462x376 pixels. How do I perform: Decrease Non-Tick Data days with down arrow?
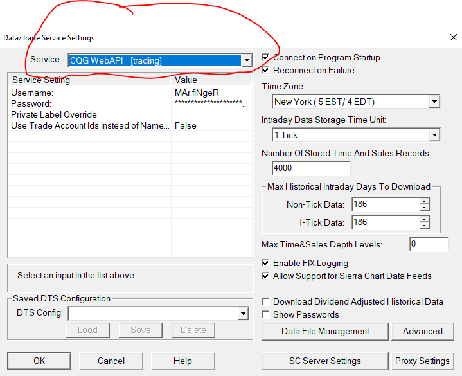coord(425,208)
